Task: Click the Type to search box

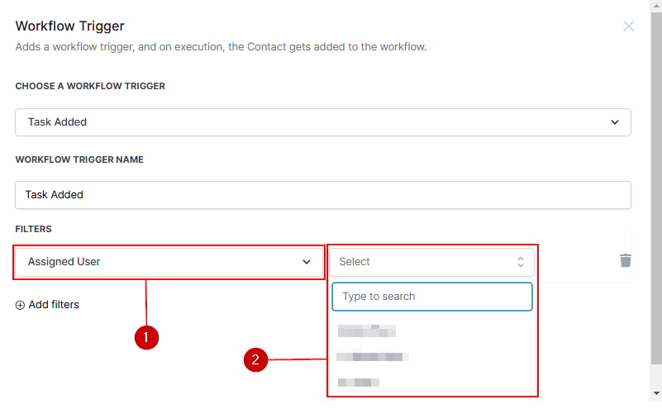Action: (x=431, y=297)
